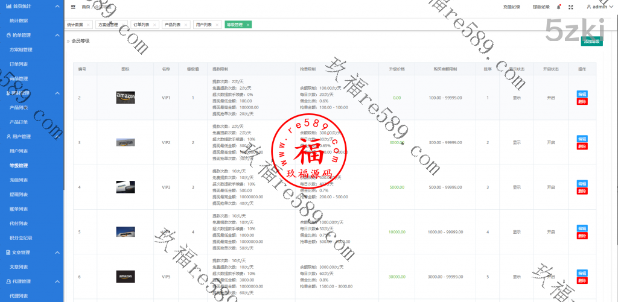Close the 等级管理 tab

(248, 25)
